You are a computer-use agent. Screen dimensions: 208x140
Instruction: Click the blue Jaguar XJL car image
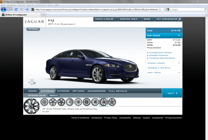tap(92, 66)
